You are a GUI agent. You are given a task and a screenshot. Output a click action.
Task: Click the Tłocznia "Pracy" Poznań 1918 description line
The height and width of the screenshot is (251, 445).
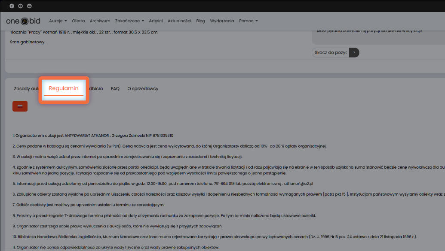point(84,32)
